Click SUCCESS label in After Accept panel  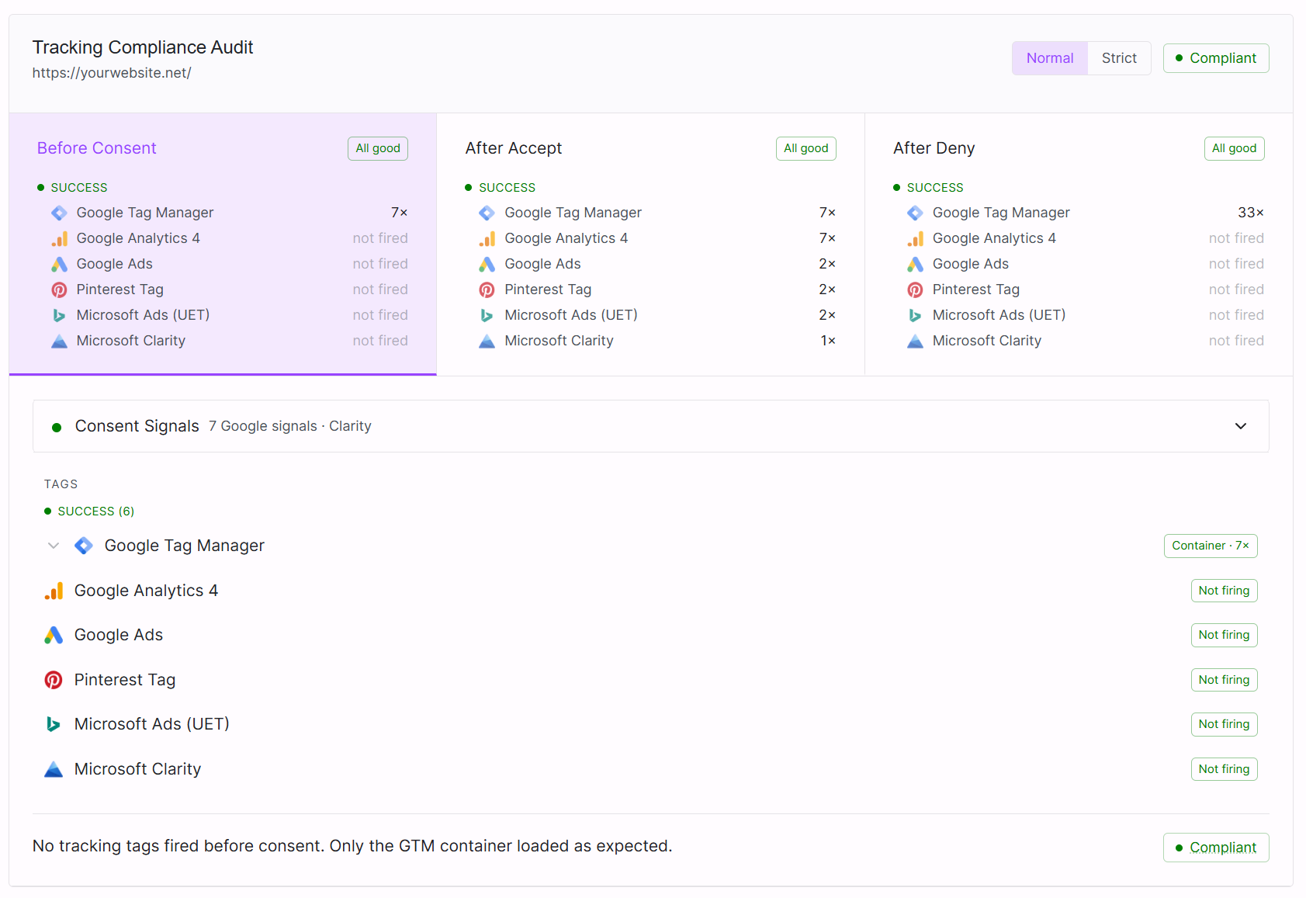(x=508, y=188)
